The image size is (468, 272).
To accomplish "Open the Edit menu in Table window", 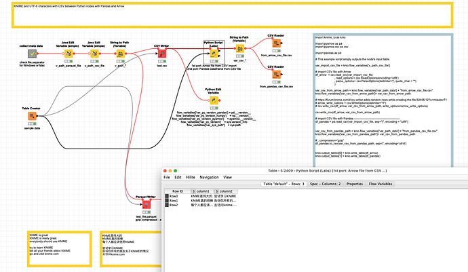I will (x=178, y=177).
